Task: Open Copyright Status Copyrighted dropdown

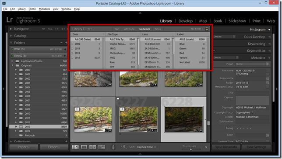Action: pos(244,112)
